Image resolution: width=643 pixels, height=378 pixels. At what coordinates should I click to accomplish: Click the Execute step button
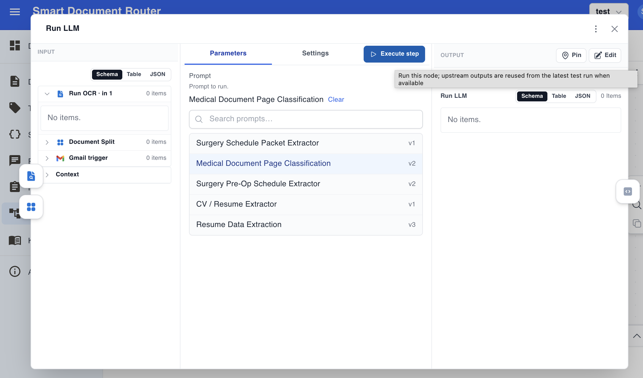(394, 54)
